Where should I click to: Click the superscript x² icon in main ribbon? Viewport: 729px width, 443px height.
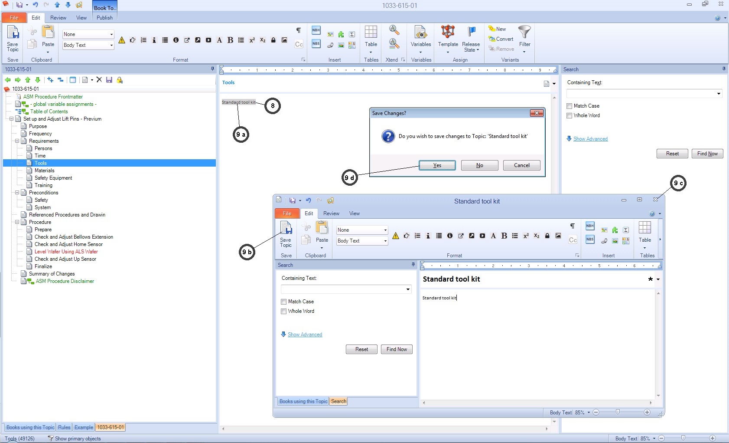[252, 40]
